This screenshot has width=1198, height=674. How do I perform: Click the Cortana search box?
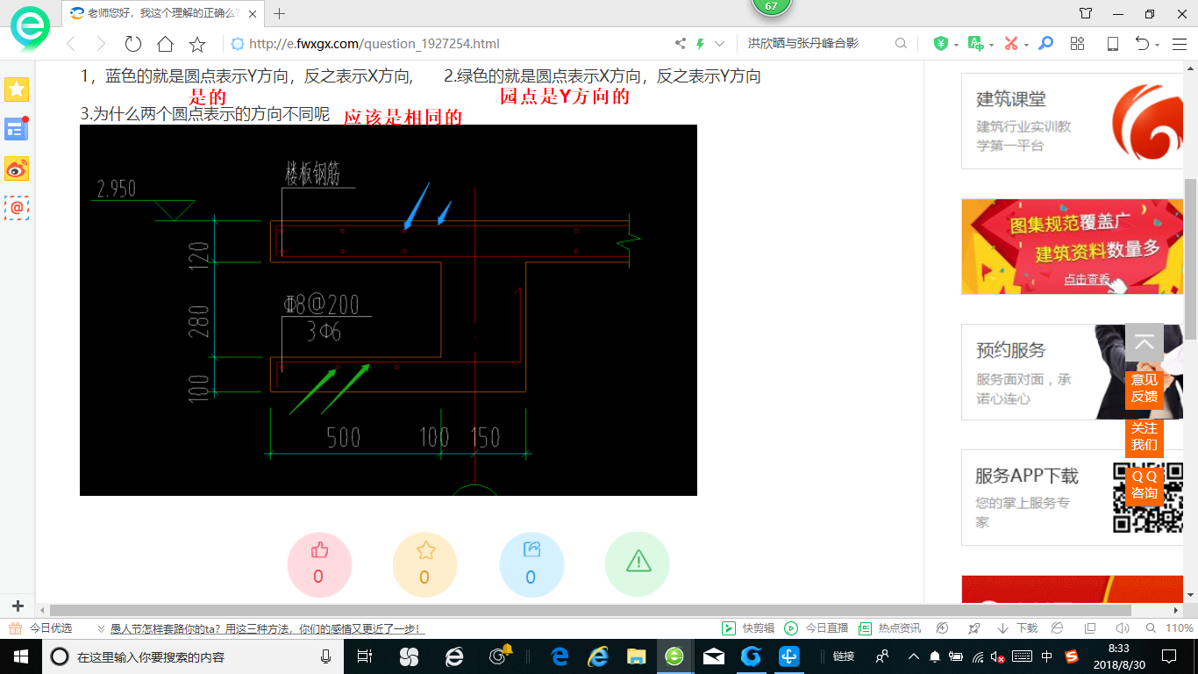(x=192, y=656)
